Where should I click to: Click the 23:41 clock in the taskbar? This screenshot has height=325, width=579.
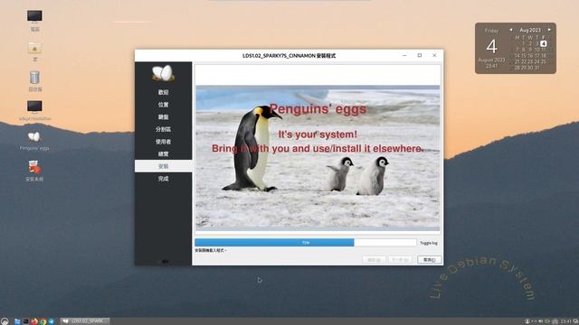[565, 321]
